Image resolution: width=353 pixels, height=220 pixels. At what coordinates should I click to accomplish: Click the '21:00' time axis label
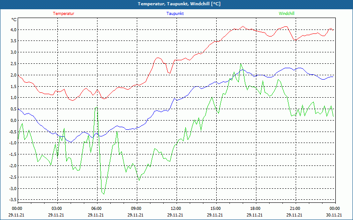coord(294,209)
